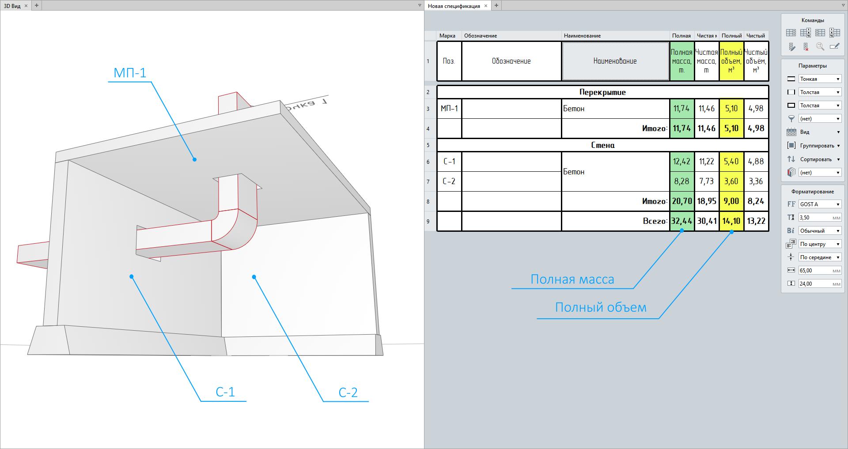Click the Bi font style icon
848x449 pixels.
tap(791, 231)
